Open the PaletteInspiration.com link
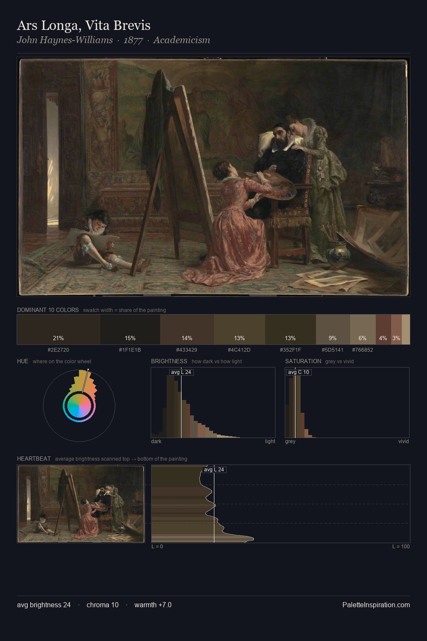This screenshot has width=427, height=641. (x=376, y=605)
